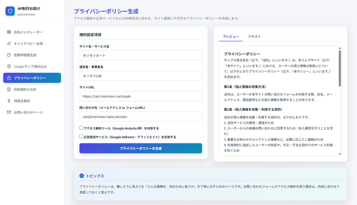
Task: Focus the 問い合わせ先 email input field
Action: pyautogui.click(x=141, y=117)
